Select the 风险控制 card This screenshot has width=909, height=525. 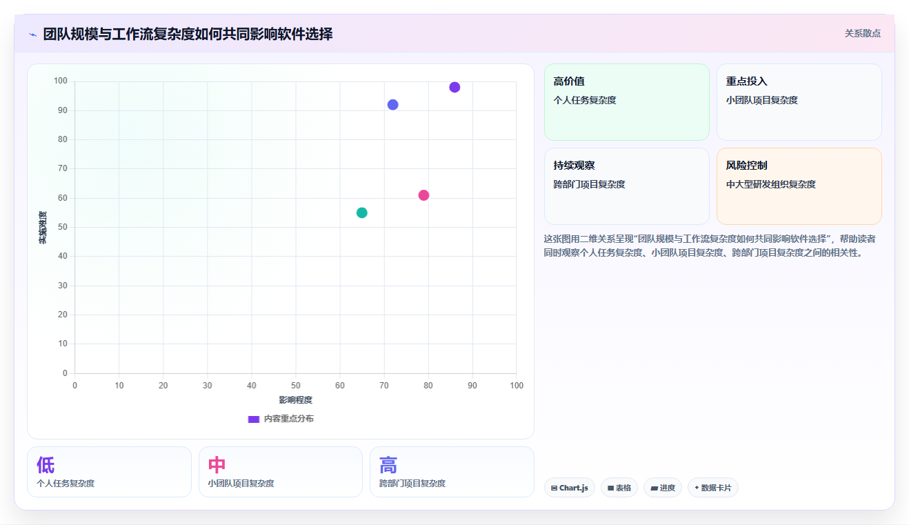[799, 186]
